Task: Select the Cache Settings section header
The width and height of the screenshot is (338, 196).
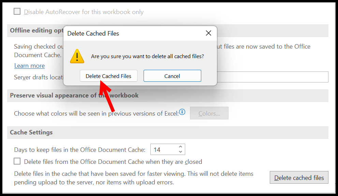Action: coord(168,132)
